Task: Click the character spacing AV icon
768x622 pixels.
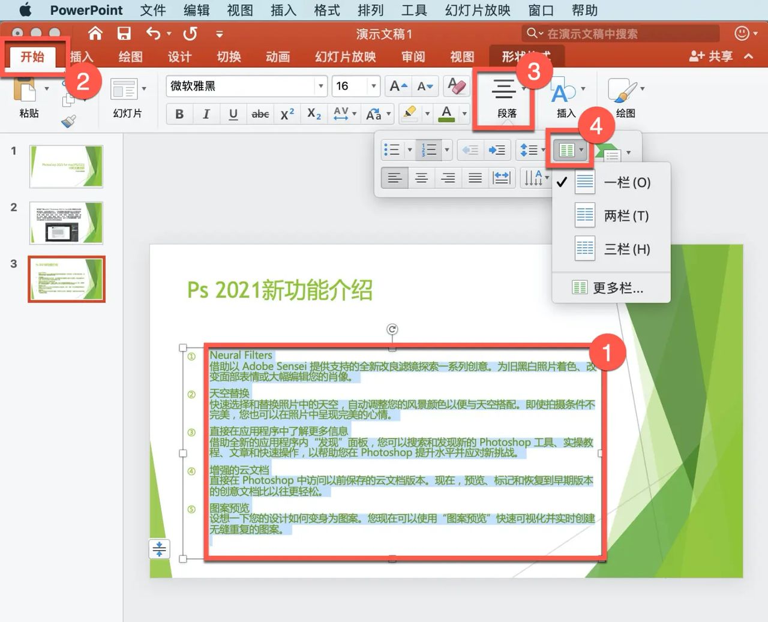Action: (x=341, y=113)
